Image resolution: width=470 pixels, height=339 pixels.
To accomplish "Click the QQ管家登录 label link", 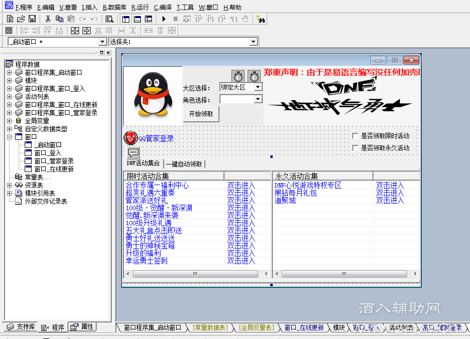I will (156, 138).
